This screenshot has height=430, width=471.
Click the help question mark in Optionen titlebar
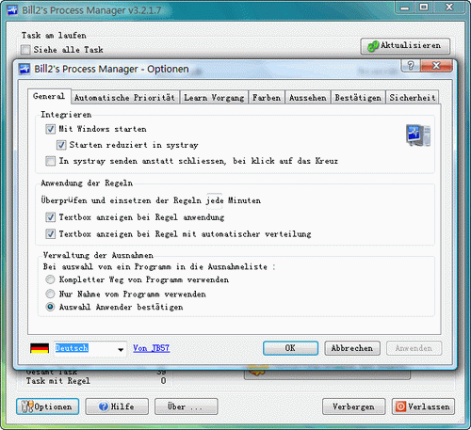[x=411, y=66]
